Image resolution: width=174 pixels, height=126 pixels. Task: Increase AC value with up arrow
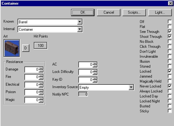tap(95, 63)
